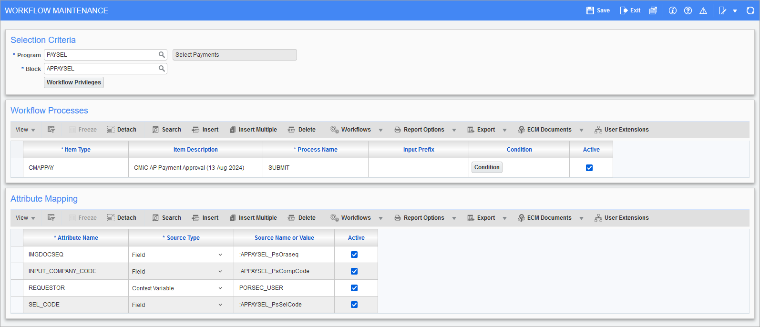Screen dimensions: 760x327
Task: Click the Save icon in header
Action: click(590, 10)
